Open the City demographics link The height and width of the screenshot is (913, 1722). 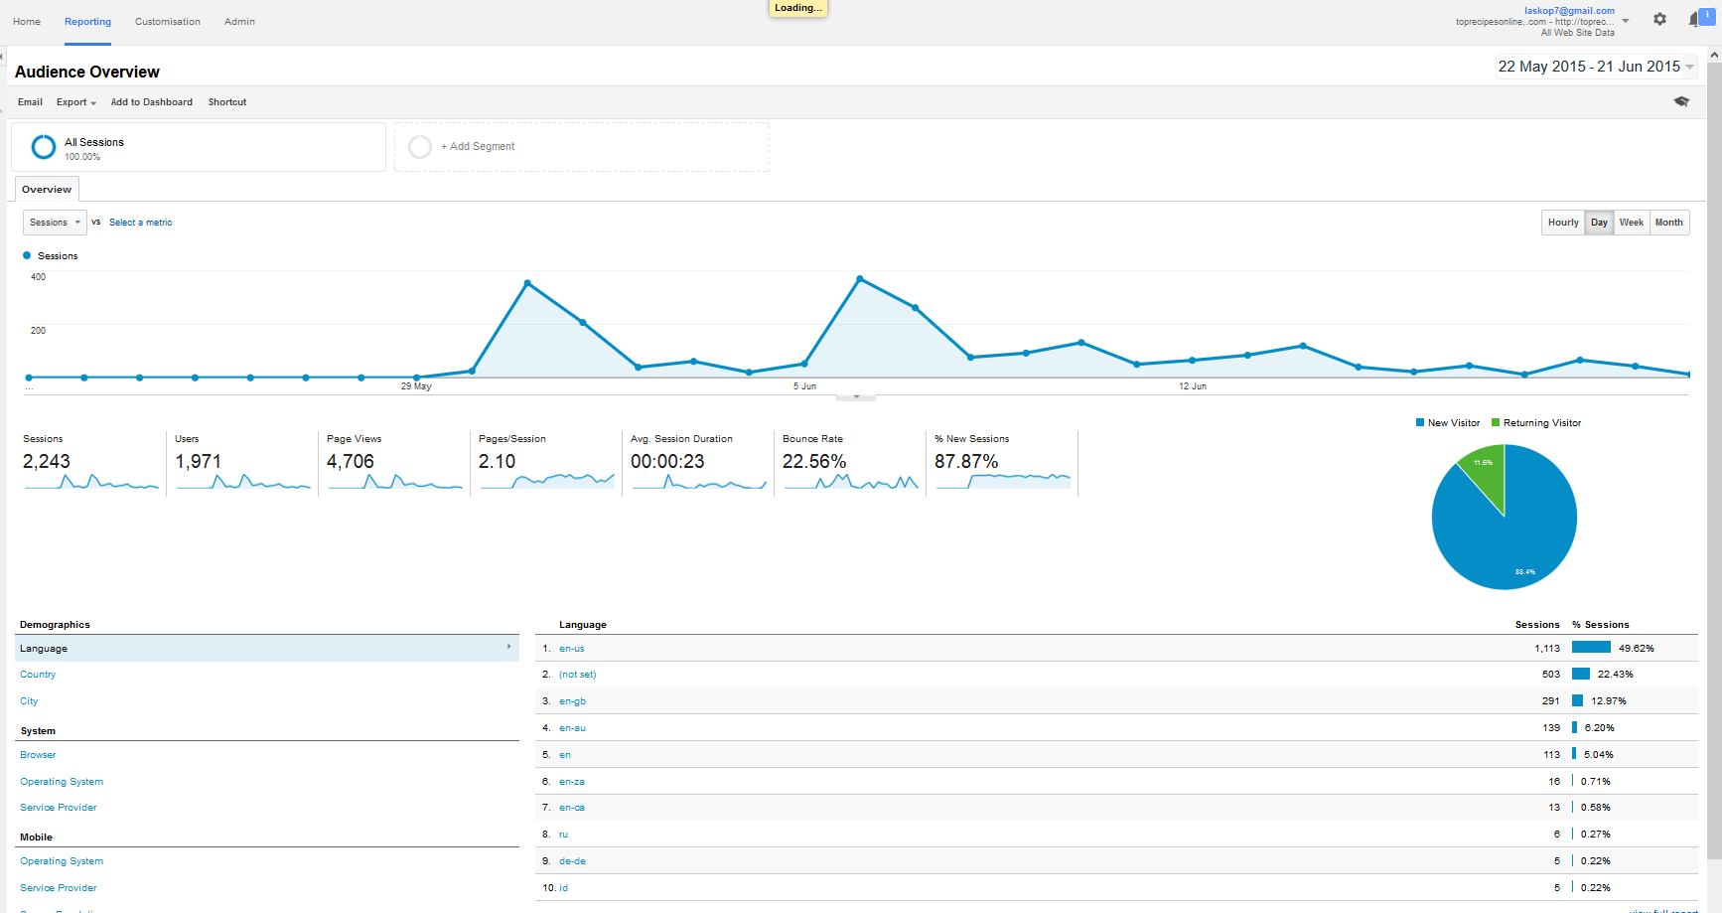pos(29,701)
